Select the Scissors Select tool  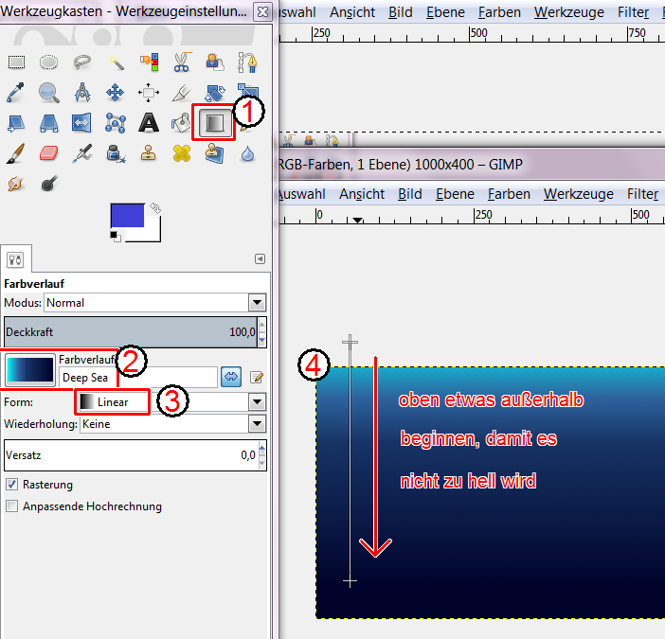click(182, 62)
